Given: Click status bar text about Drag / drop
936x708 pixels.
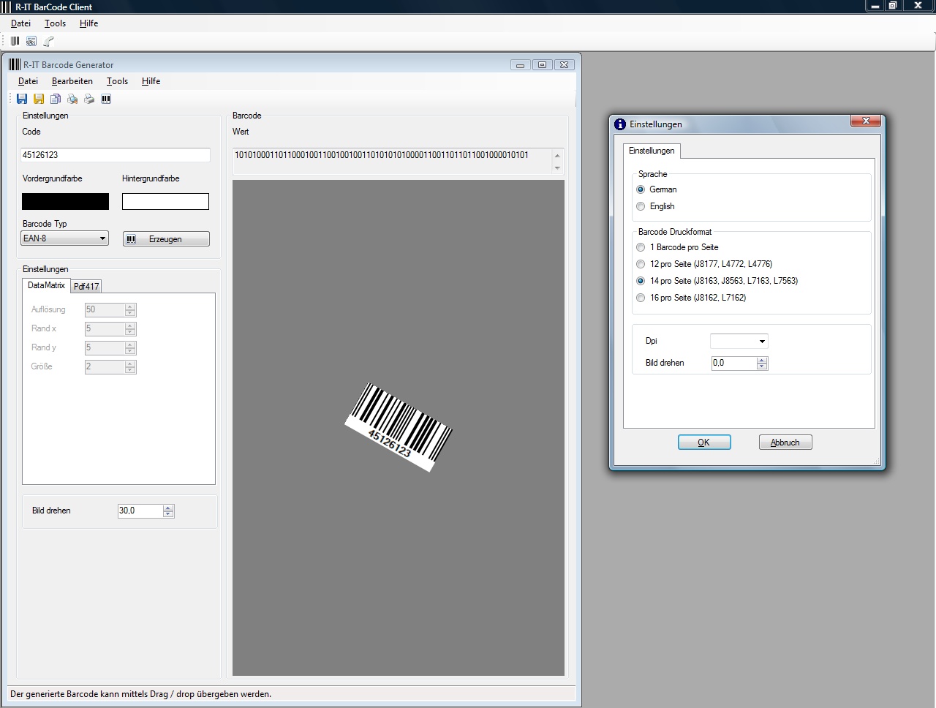Looking at the screenshot, I should [x=140, y=694].
